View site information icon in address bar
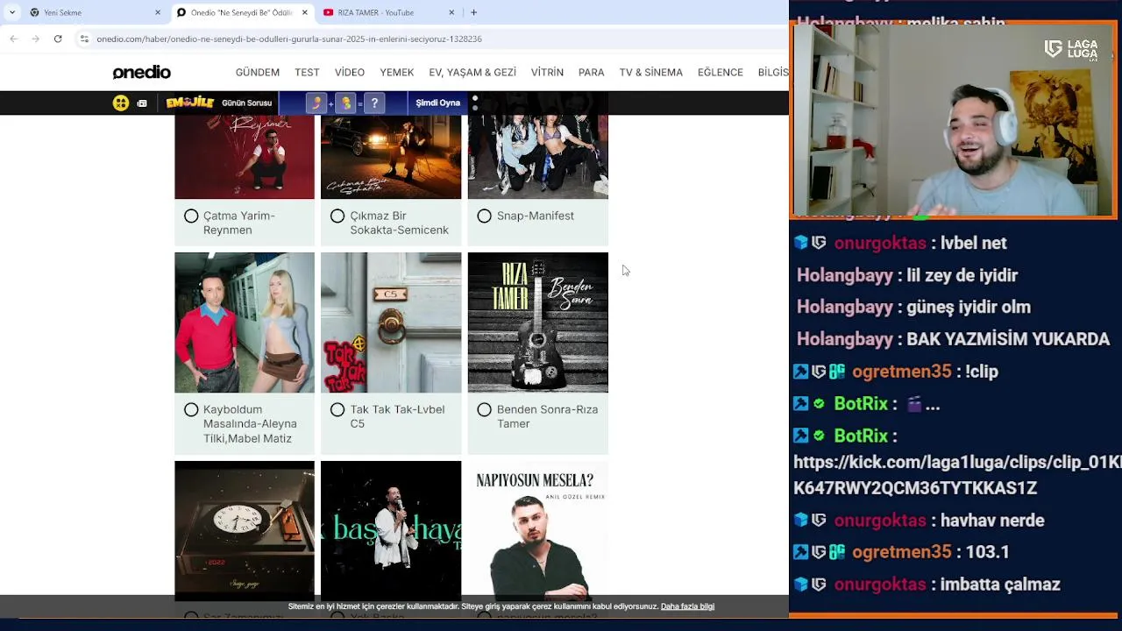This screenshot has width=1122, height=631. (x=84, y=39)
